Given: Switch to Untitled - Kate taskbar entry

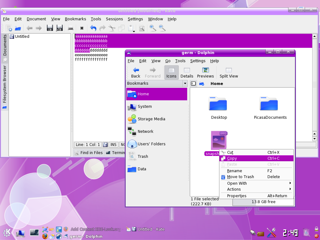Looking at the screenshot, I should (x=145, y=229).
